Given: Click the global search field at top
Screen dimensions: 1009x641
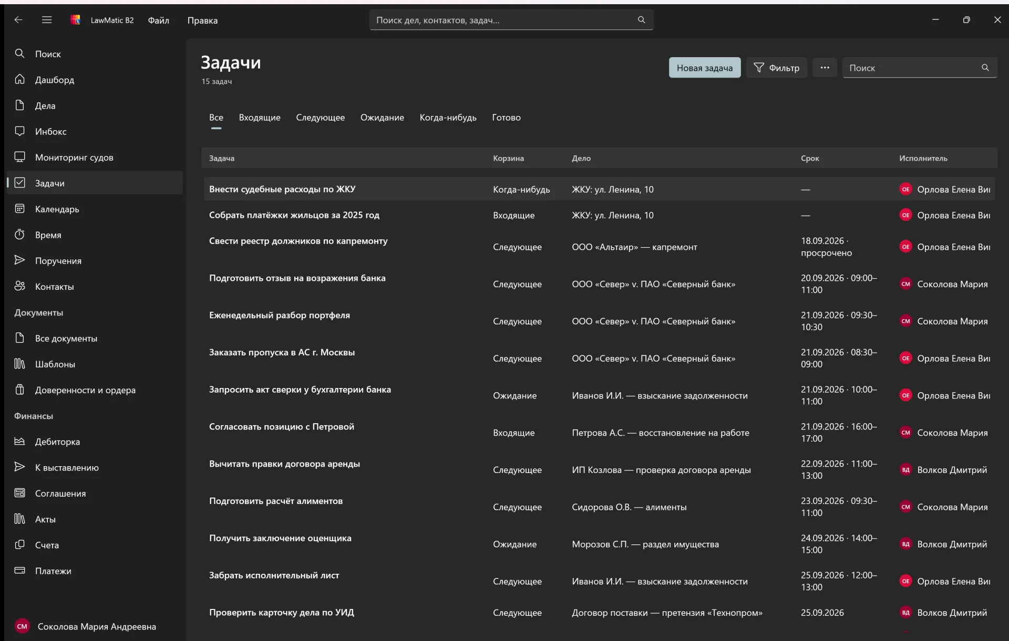Looking at the screenshot, I should click(x=511, y=20).
